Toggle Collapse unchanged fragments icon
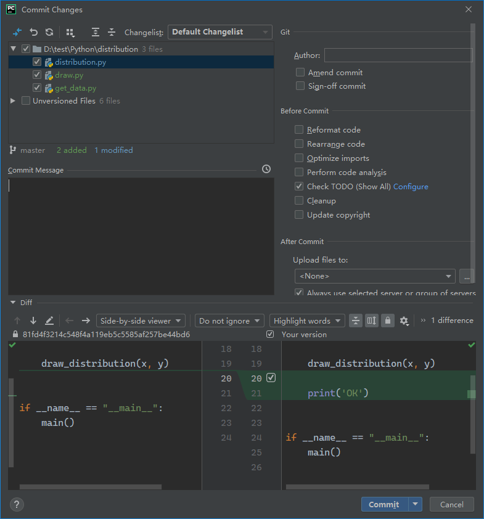484x519 pixels. point(356,321)
